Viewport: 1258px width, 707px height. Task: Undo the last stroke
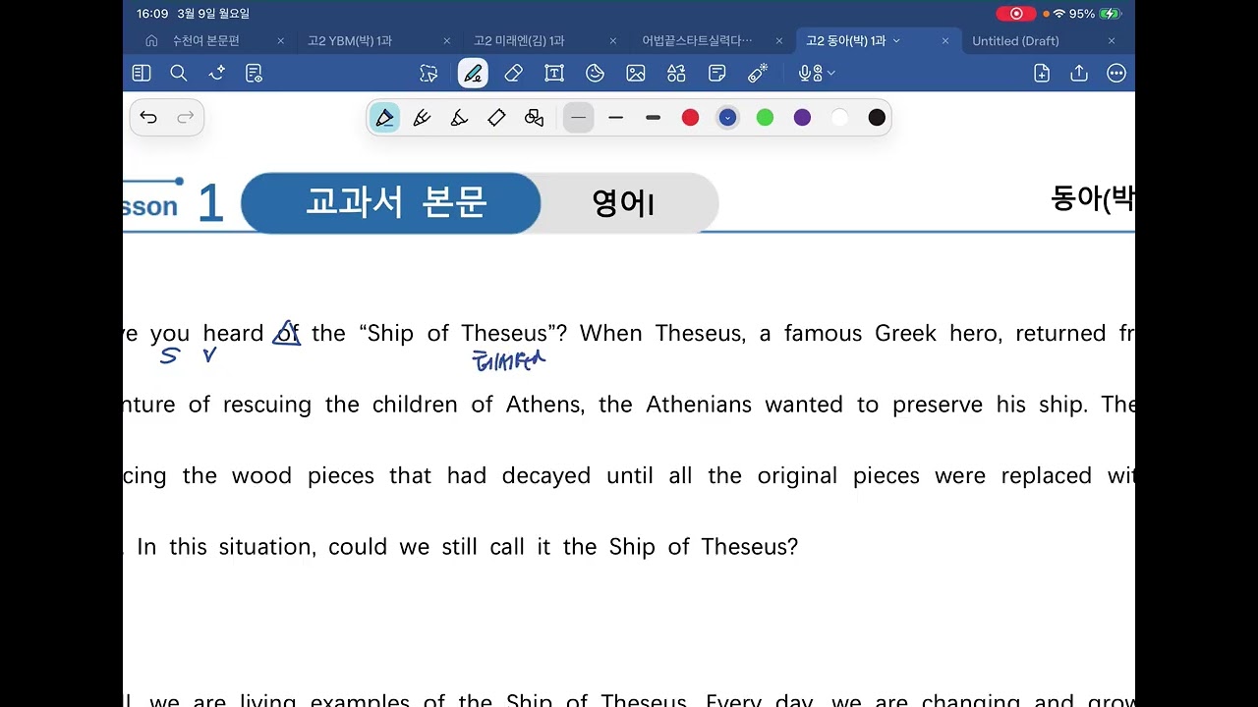tap(148, 118)
